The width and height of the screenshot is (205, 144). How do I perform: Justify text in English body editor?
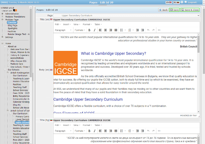pyautogui.click(x=115, y=30)
